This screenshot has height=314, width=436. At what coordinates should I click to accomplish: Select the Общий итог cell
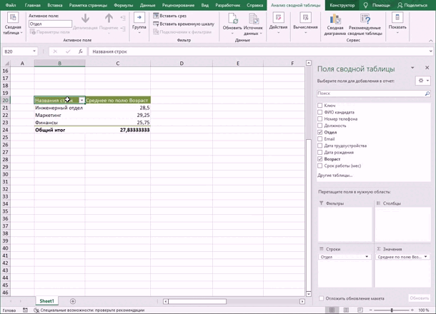click(60, 130)
